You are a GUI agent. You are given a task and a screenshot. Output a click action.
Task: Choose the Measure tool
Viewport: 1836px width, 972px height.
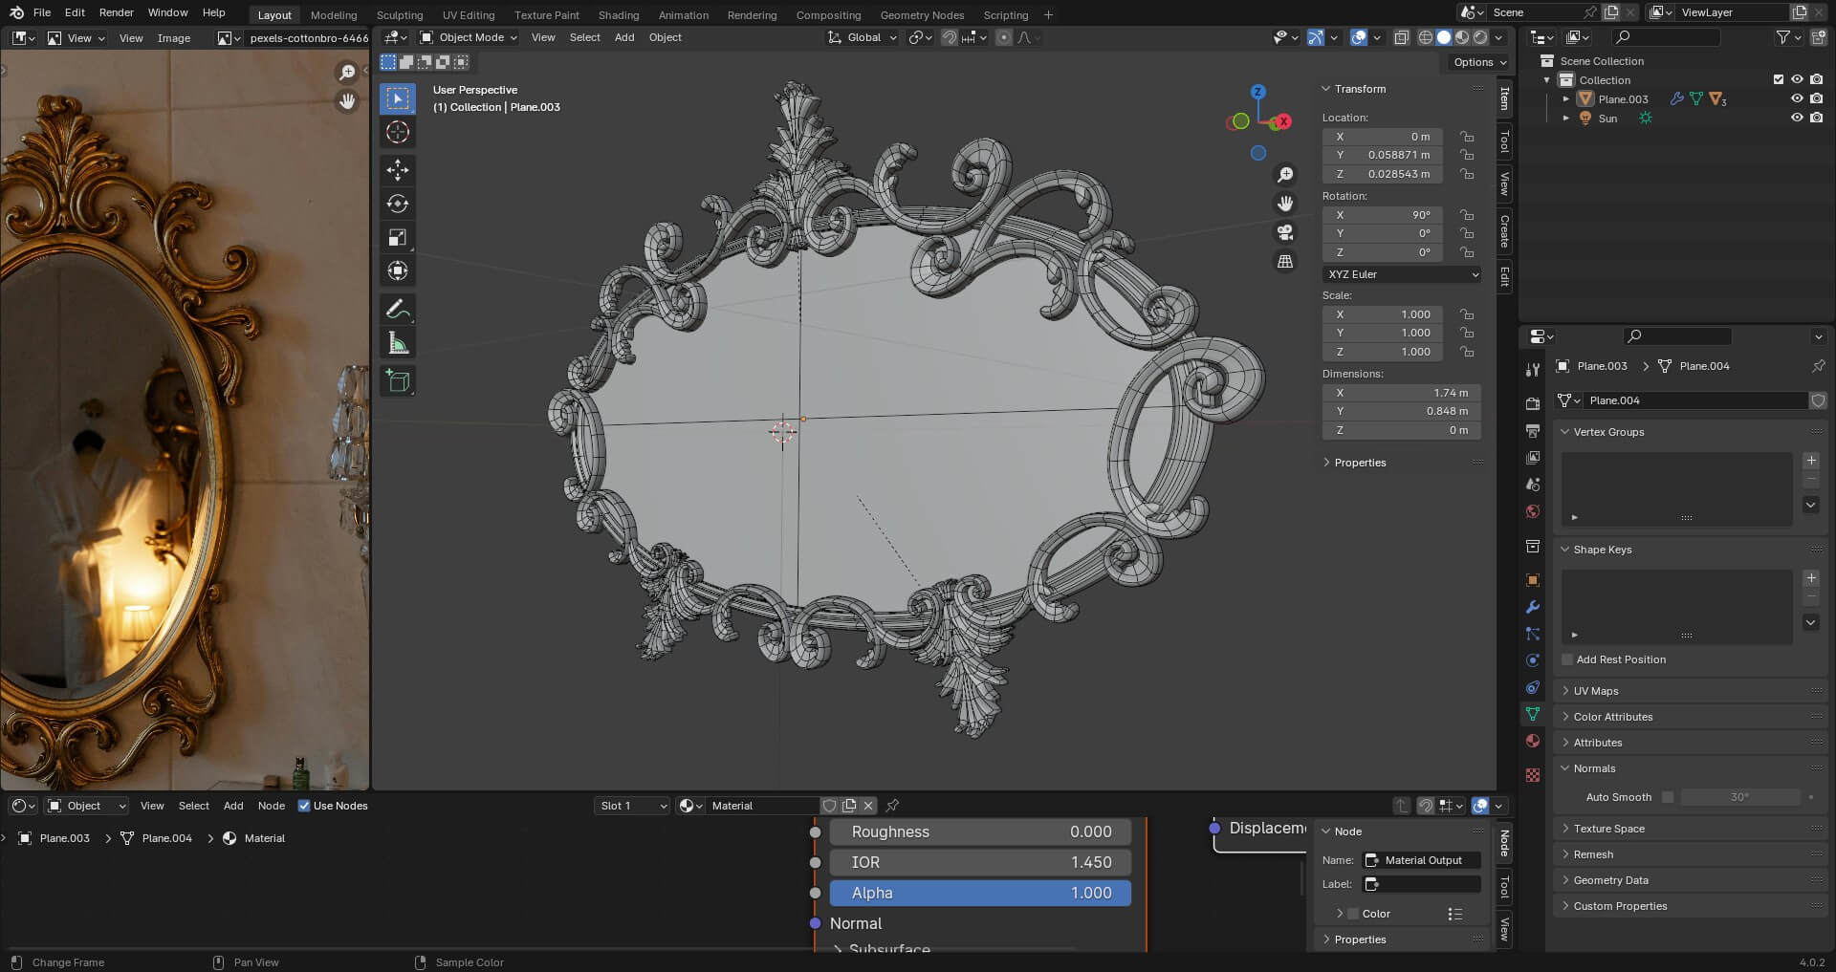pyautogui.click(x=398, y=343)
